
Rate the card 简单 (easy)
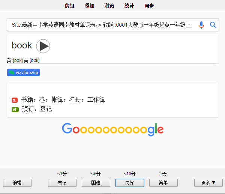(x=163, y=183)
